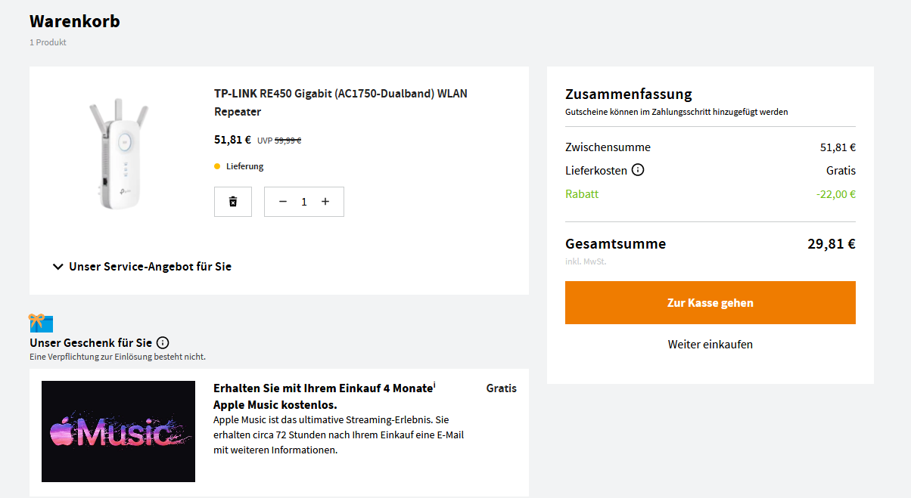911x498 pixels.
Task: Click the crossed-out UVP price
Action: tap(288, 140)
